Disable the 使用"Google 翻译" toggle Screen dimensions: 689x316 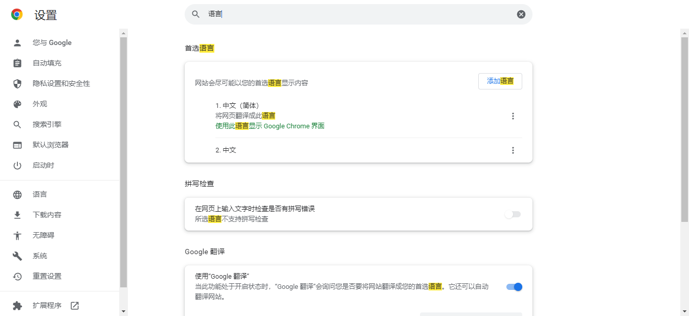click(x=514, y=287)
